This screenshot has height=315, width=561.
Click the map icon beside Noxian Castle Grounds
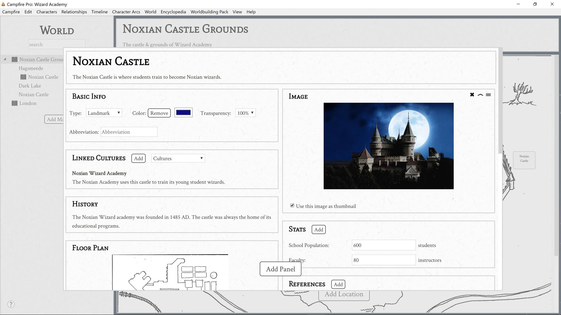(14, 59)
